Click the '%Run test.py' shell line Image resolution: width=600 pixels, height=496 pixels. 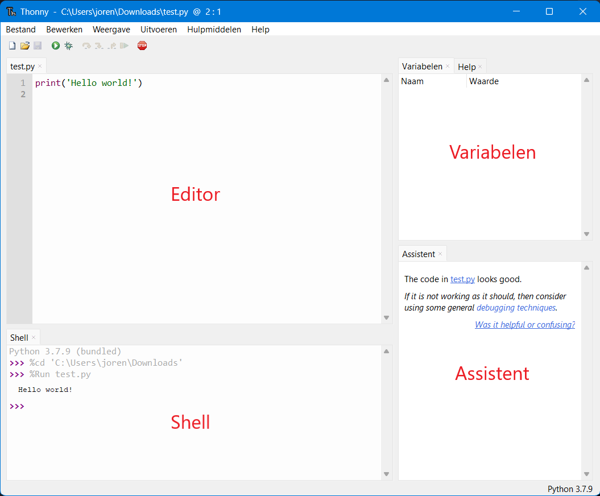click(x=60, y=374)
